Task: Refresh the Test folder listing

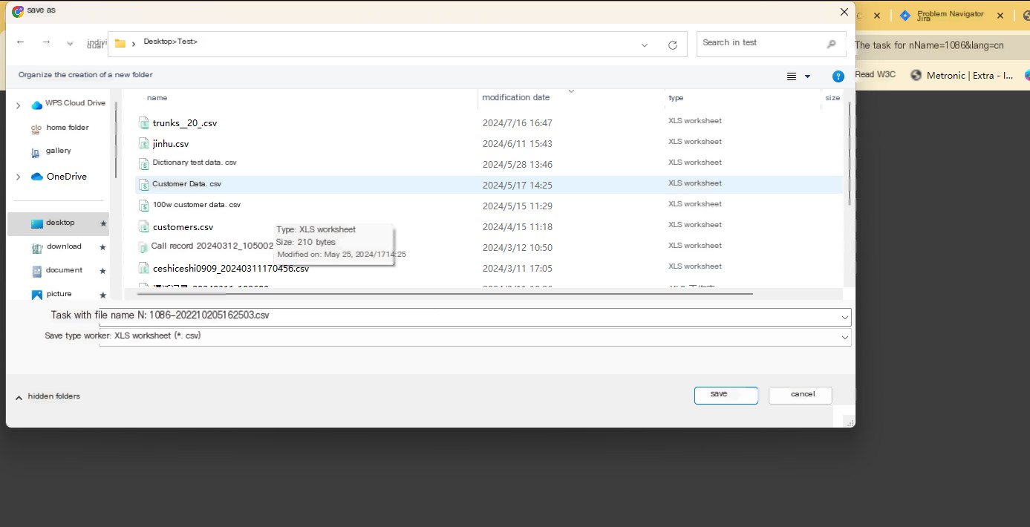Action: (673, 45)
